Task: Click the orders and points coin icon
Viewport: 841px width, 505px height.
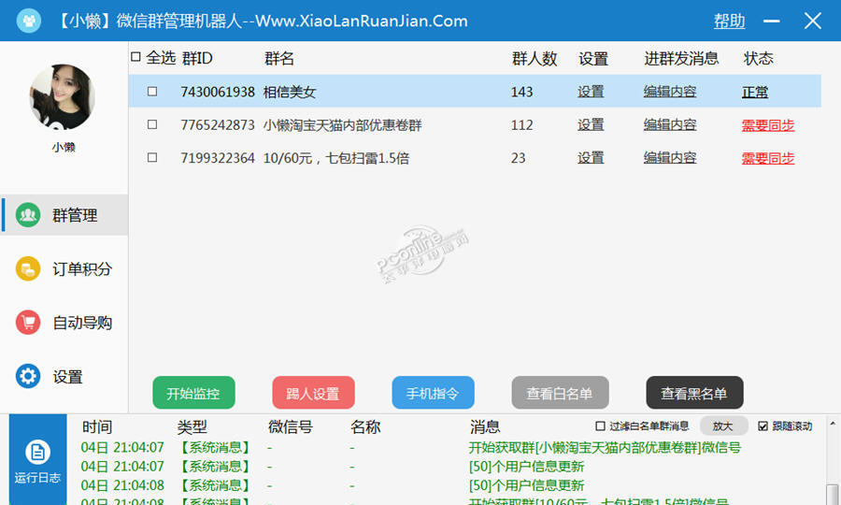Action: click(x=28, y=269)
